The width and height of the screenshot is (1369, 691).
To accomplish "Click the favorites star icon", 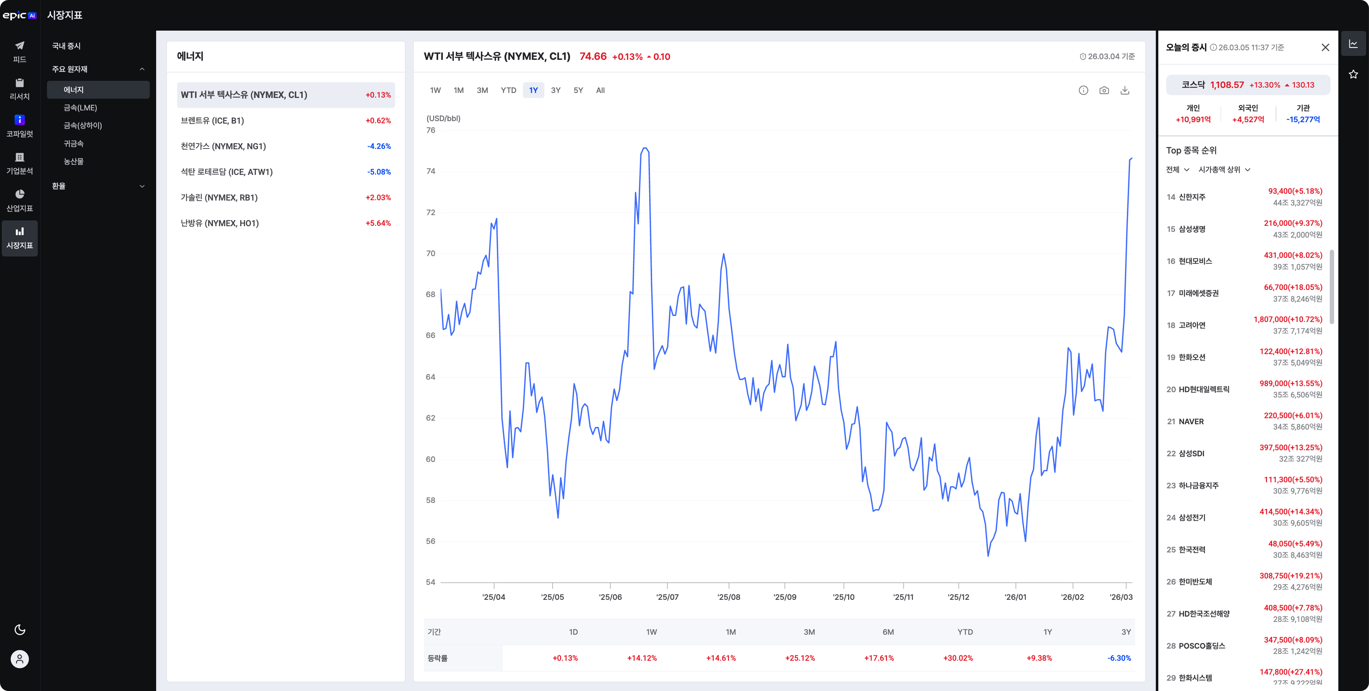I will coord(1353,74).
